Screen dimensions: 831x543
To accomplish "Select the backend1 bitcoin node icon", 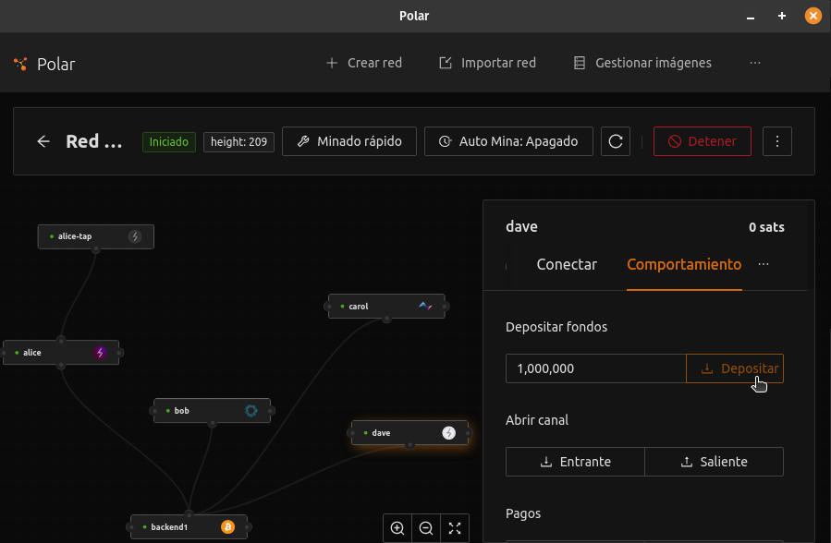I will 227,526.
